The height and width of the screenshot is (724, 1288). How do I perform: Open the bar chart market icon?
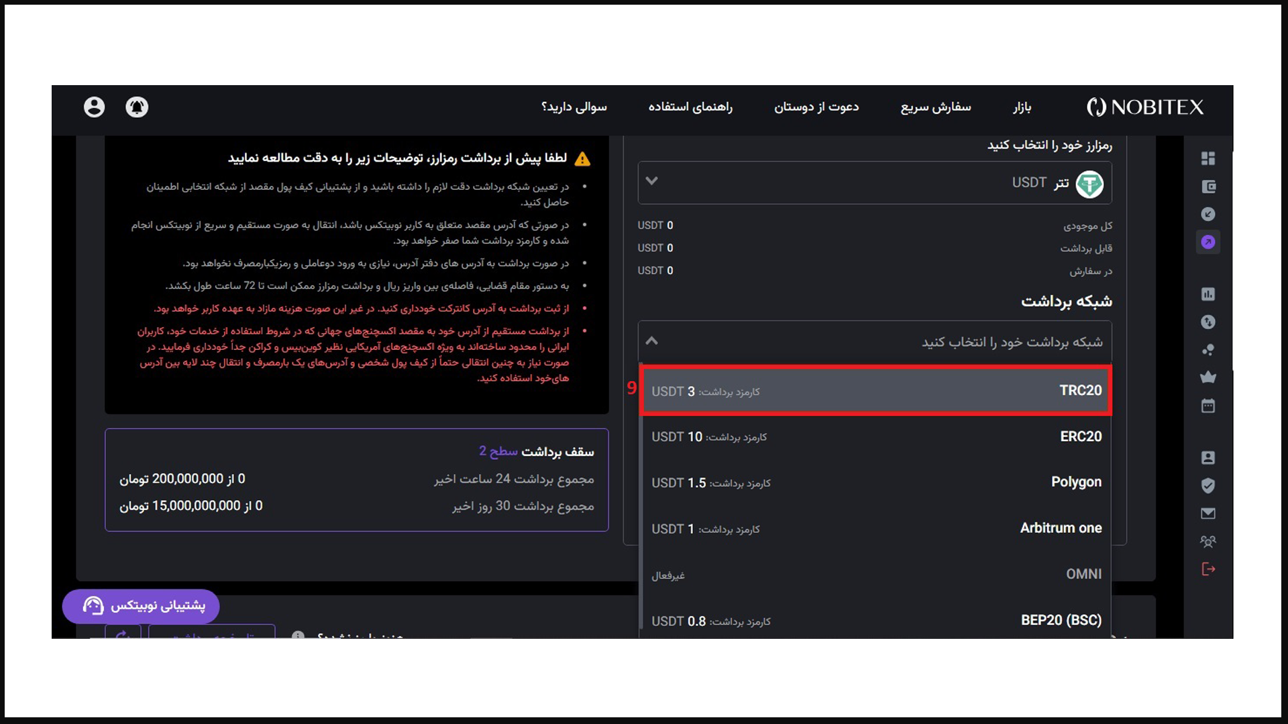point(1208,294)
